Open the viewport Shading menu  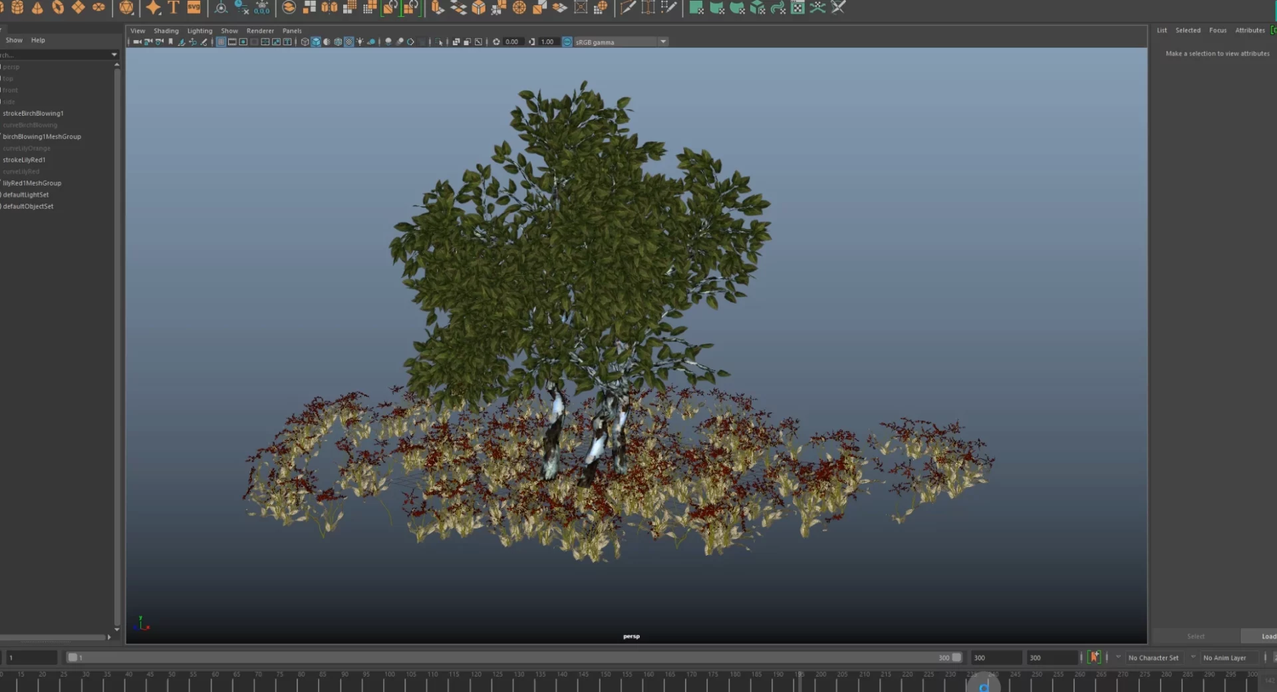click(x=166, y=31)
